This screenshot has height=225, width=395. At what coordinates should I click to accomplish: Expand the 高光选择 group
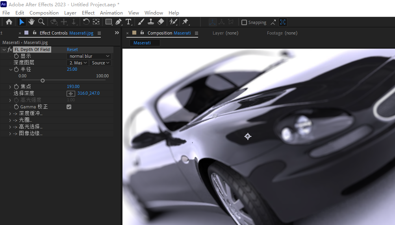tap(10, 127)
